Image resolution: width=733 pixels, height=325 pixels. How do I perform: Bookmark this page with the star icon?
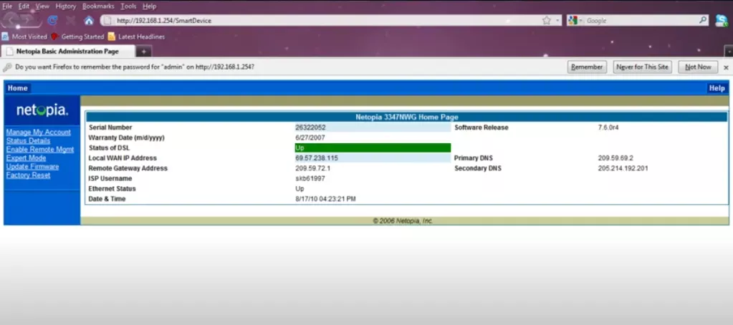[547, 21]
